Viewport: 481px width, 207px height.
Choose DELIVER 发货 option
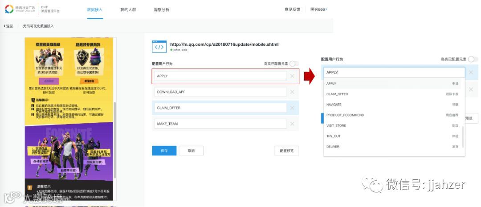[x=392, y=146]
